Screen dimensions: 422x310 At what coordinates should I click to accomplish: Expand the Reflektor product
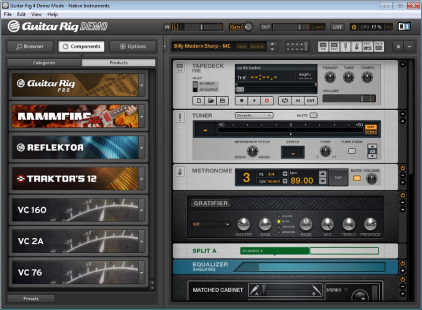click(141, 147)
